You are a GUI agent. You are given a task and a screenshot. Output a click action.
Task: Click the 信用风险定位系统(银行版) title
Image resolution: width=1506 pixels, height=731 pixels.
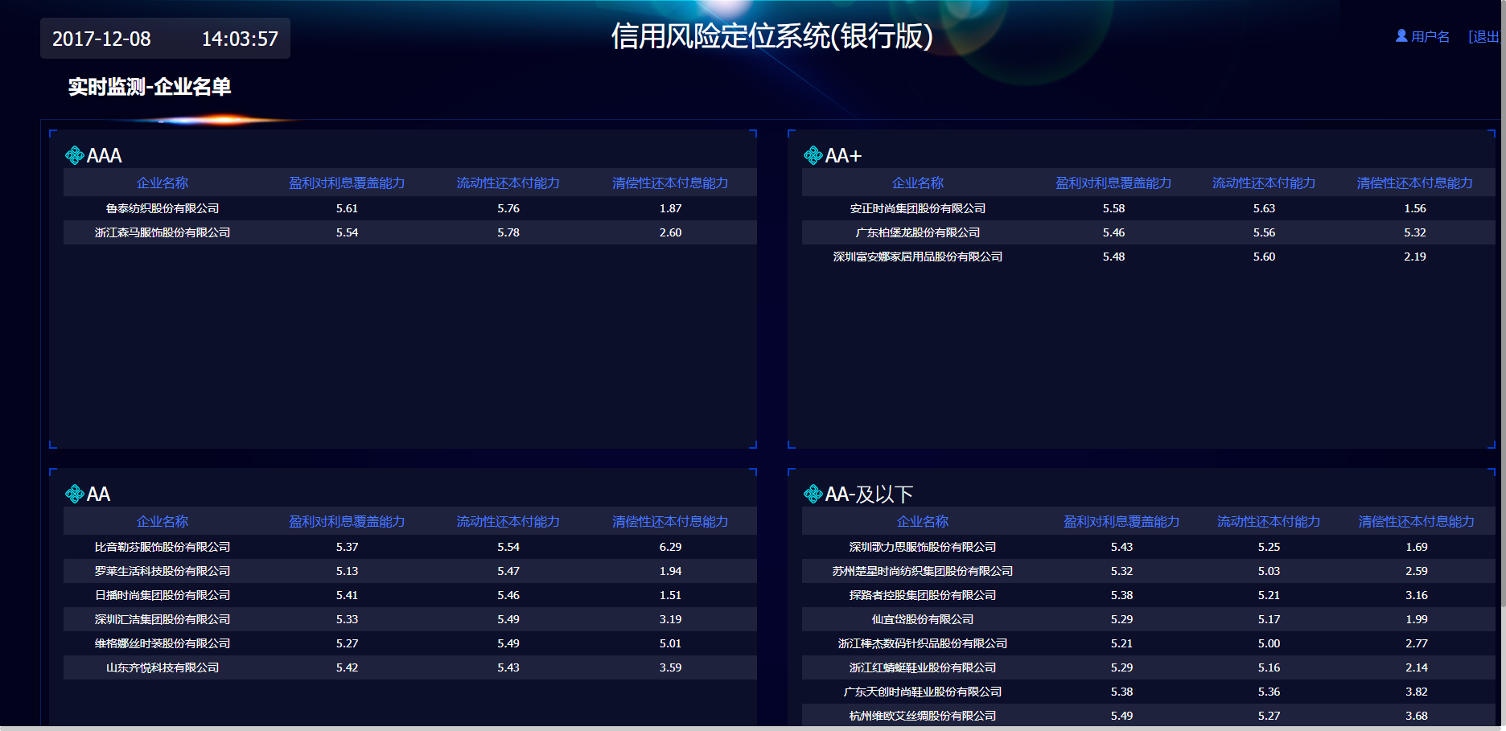click(x=772, y=36)
